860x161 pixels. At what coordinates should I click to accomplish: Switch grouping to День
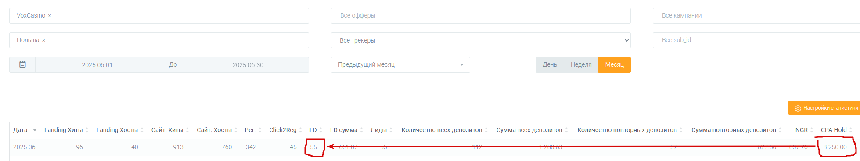[x=550, y=65]
